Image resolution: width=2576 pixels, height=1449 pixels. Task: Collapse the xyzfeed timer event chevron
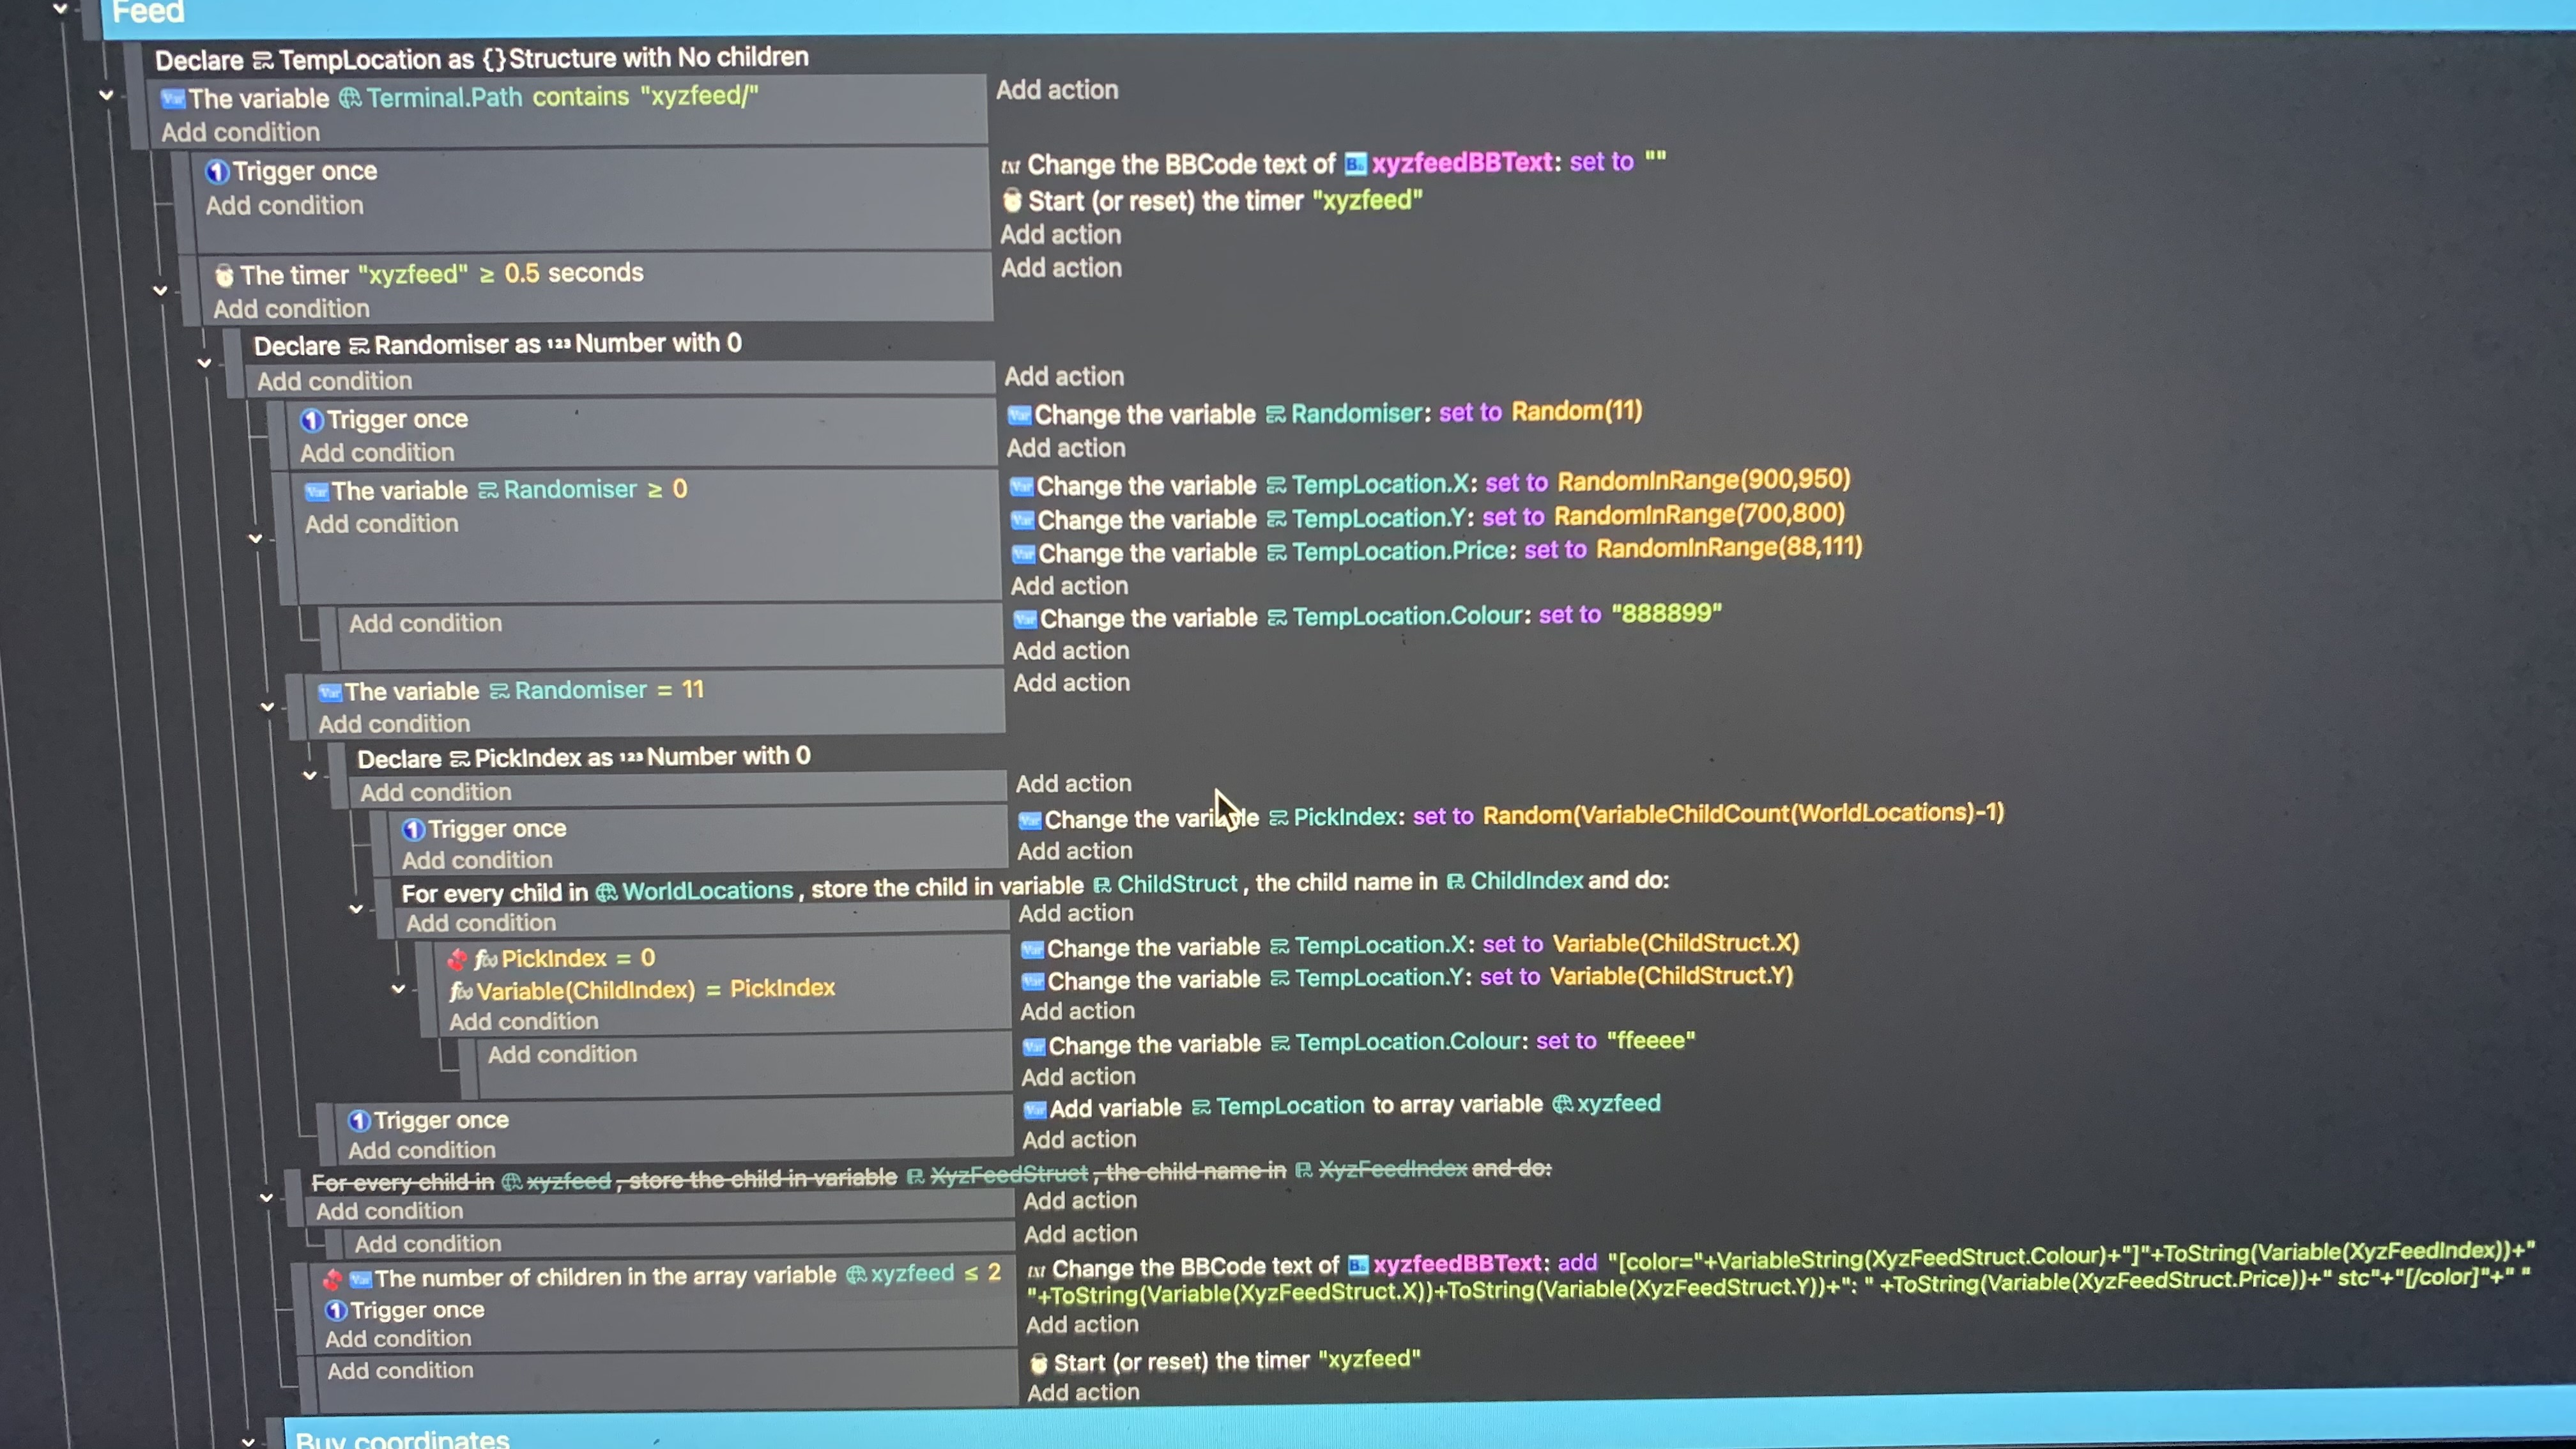(160, 291)
